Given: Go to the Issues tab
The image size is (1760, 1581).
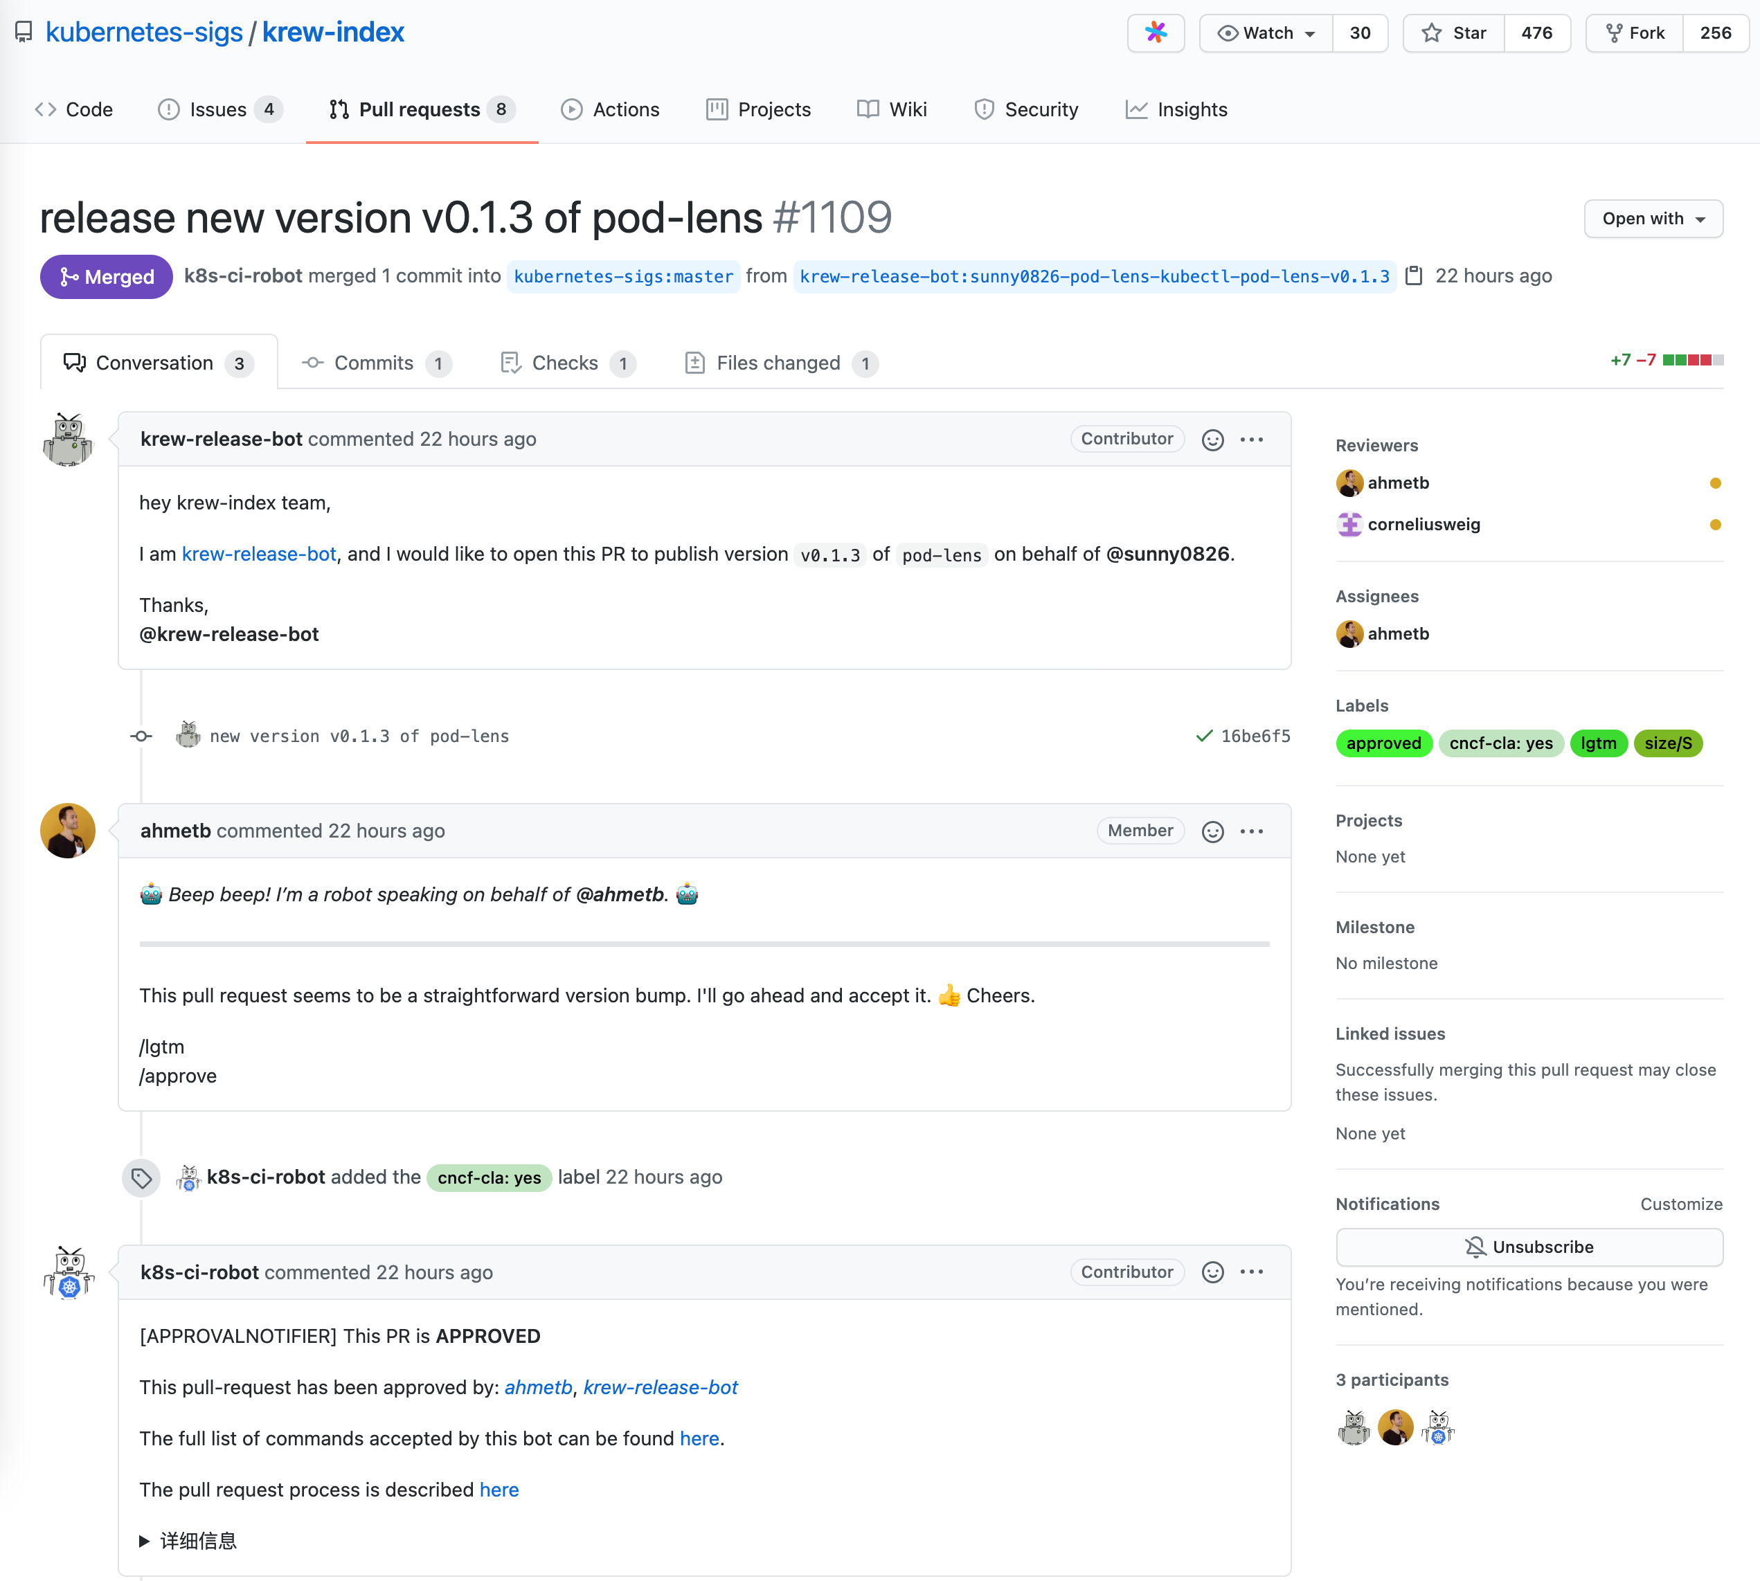Looking at the screenshot, I should point(219,109).
